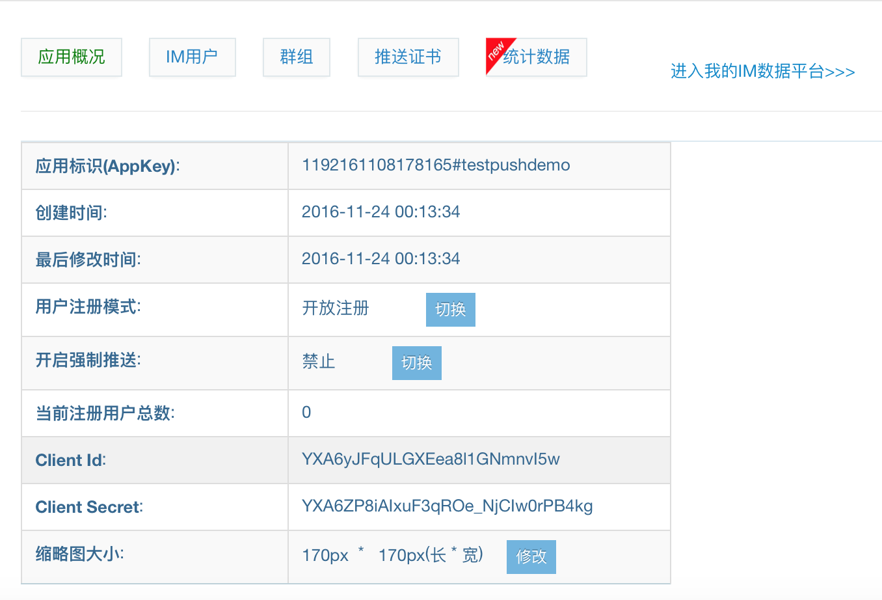Go to the 群组 tab

[296, 57]
